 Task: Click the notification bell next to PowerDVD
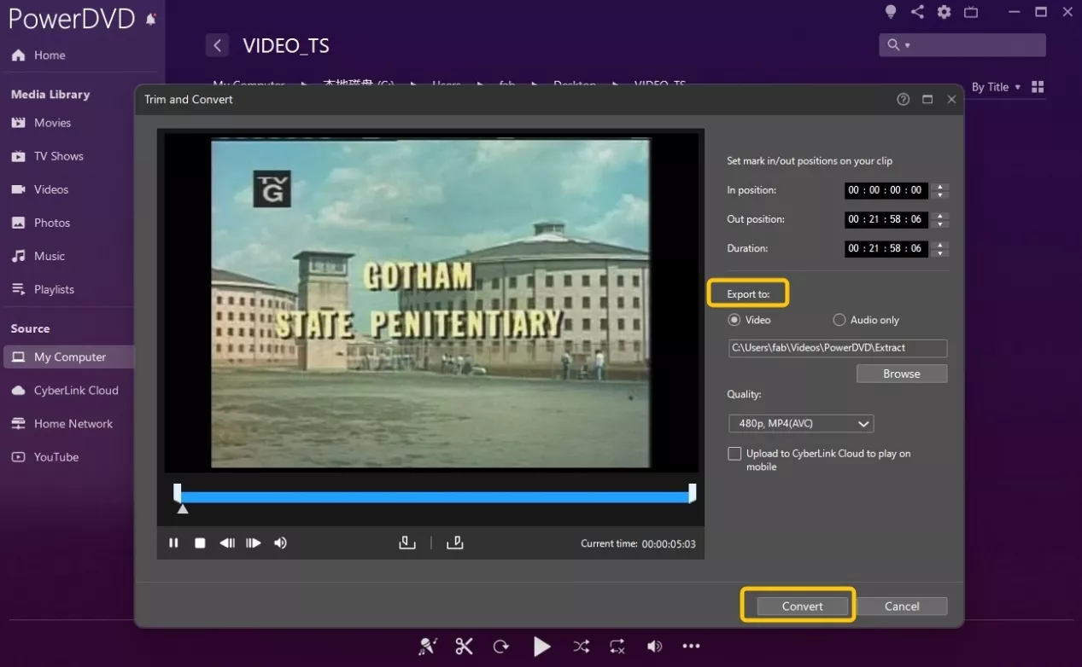pyautogui.click(x=151, y=19)
